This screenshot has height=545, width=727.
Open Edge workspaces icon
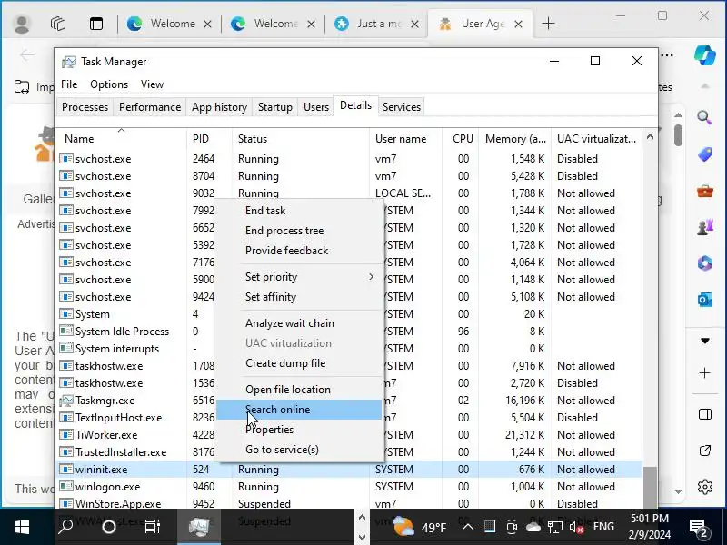point(58,24)
